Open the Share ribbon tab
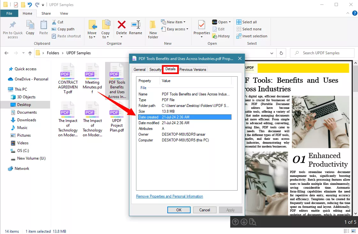The height and width of the screenshot is (234, 358). point(46,13)
